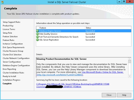Click Succeeded status for Data Quality Services
This screenshot has width=134, height=100.
[x=90, y=34]
